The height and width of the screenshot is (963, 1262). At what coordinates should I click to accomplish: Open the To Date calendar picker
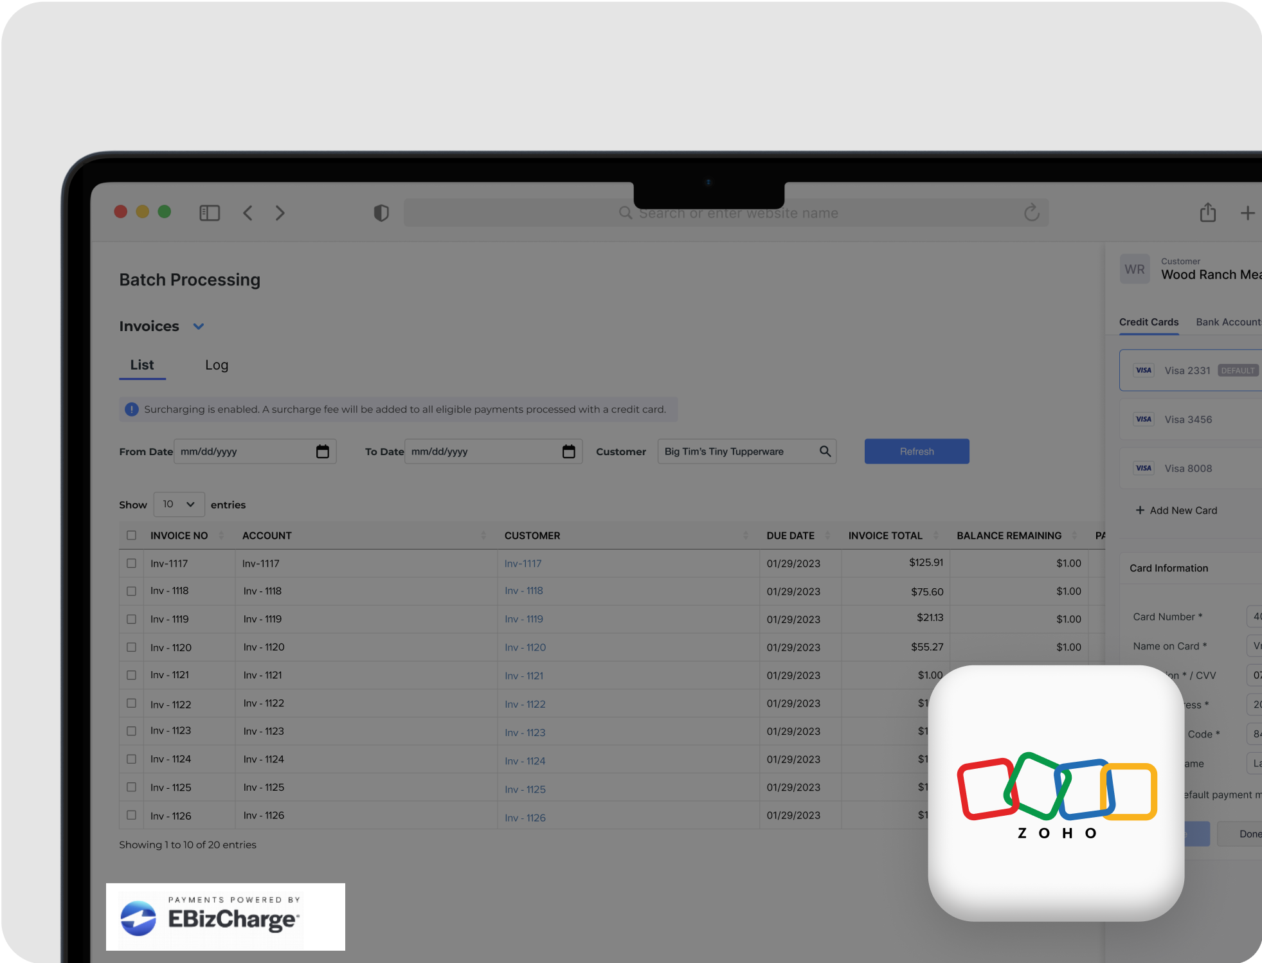coord(569,452)
